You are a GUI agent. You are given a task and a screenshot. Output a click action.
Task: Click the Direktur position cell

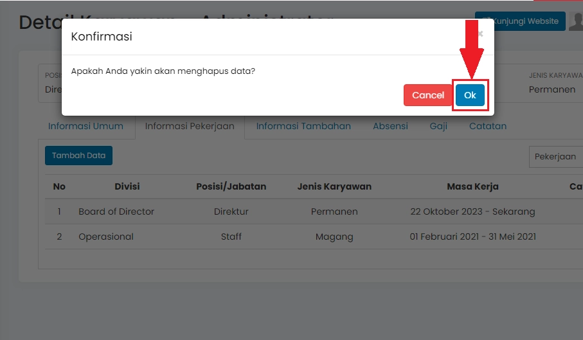tap(231, 211)
